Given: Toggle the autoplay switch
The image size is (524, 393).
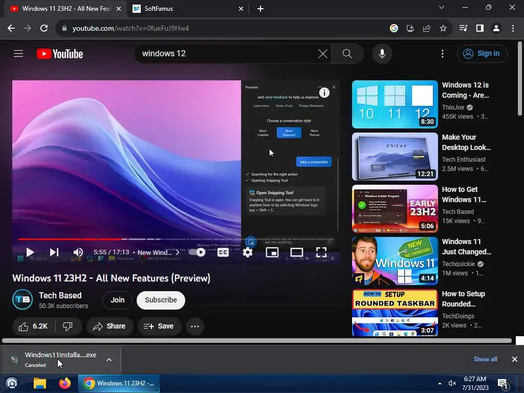Looking at the screenshot, I should tap(198, 252).
